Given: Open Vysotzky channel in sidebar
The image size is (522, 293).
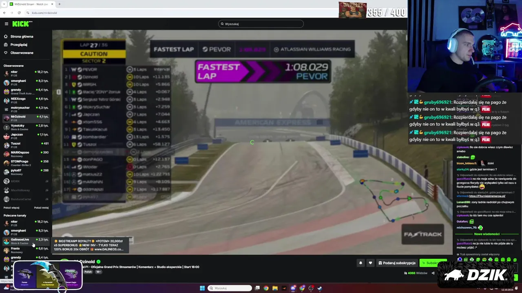Looking at the screenshot, I should point(26,127).
